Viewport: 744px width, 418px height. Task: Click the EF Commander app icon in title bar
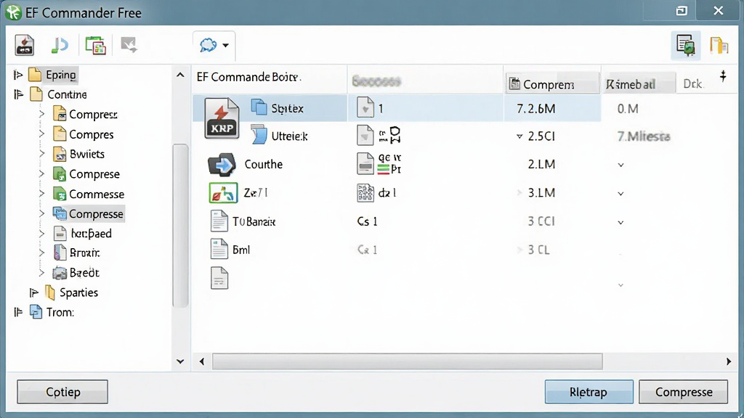coord(14,12)
